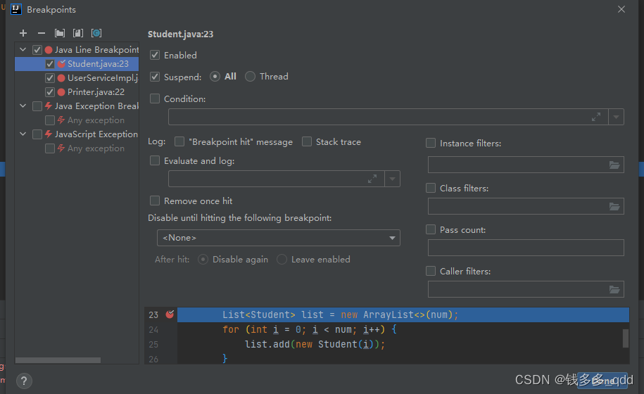Viewport: 644px width, 394px height.
Task: Group breakpoints by class icon
Action: pyautogui.click(x=96, y=33)
